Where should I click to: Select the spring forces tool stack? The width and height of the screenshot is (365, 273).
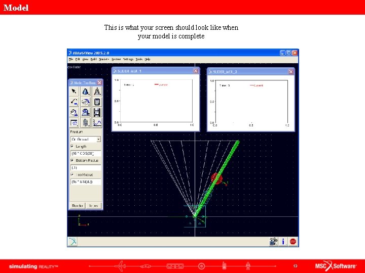tap(86, 123)
